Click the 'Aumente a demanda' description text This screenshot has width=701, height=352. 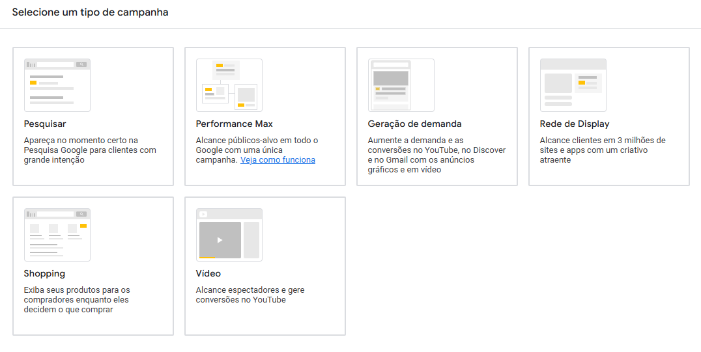[x=436, y=155]
